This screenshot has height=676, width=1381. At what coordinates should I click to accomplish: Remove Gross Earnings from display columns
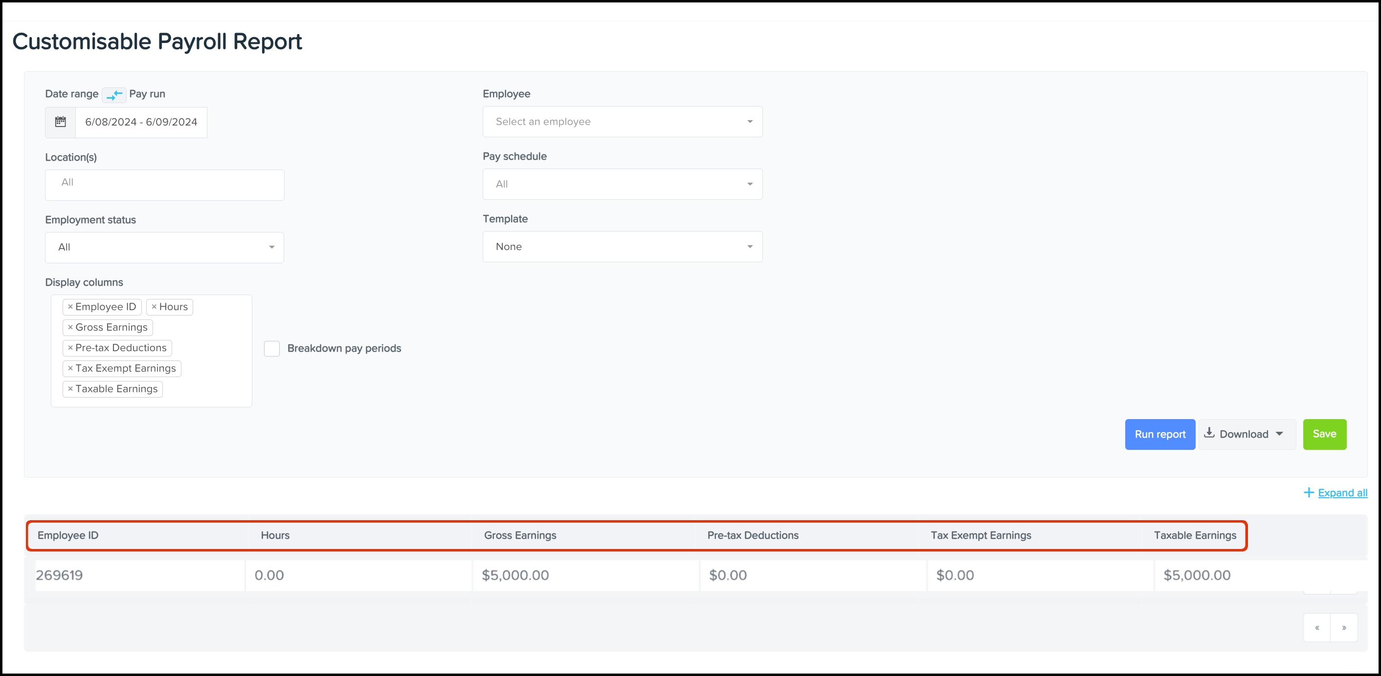[70, 327]
